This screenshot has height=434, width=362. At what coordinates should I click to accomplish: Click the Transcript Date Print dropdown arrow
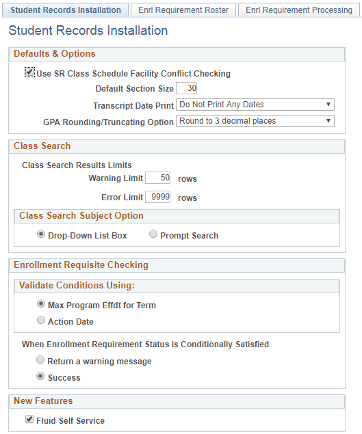point(328,105)
